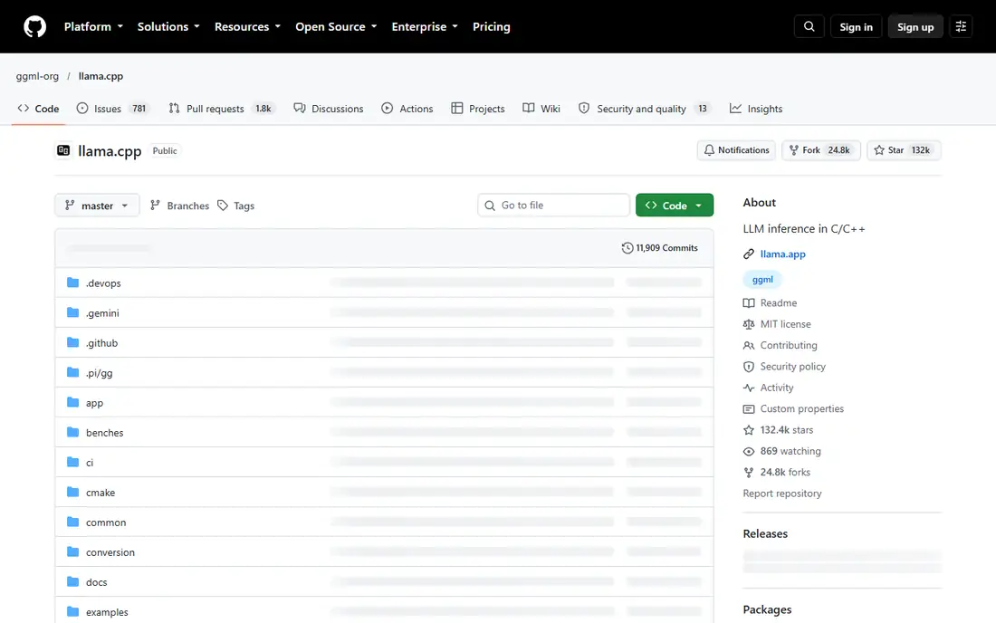This screenshot has height=623, width=996.
Task: Expand the Platform menu
Action: 93,26
